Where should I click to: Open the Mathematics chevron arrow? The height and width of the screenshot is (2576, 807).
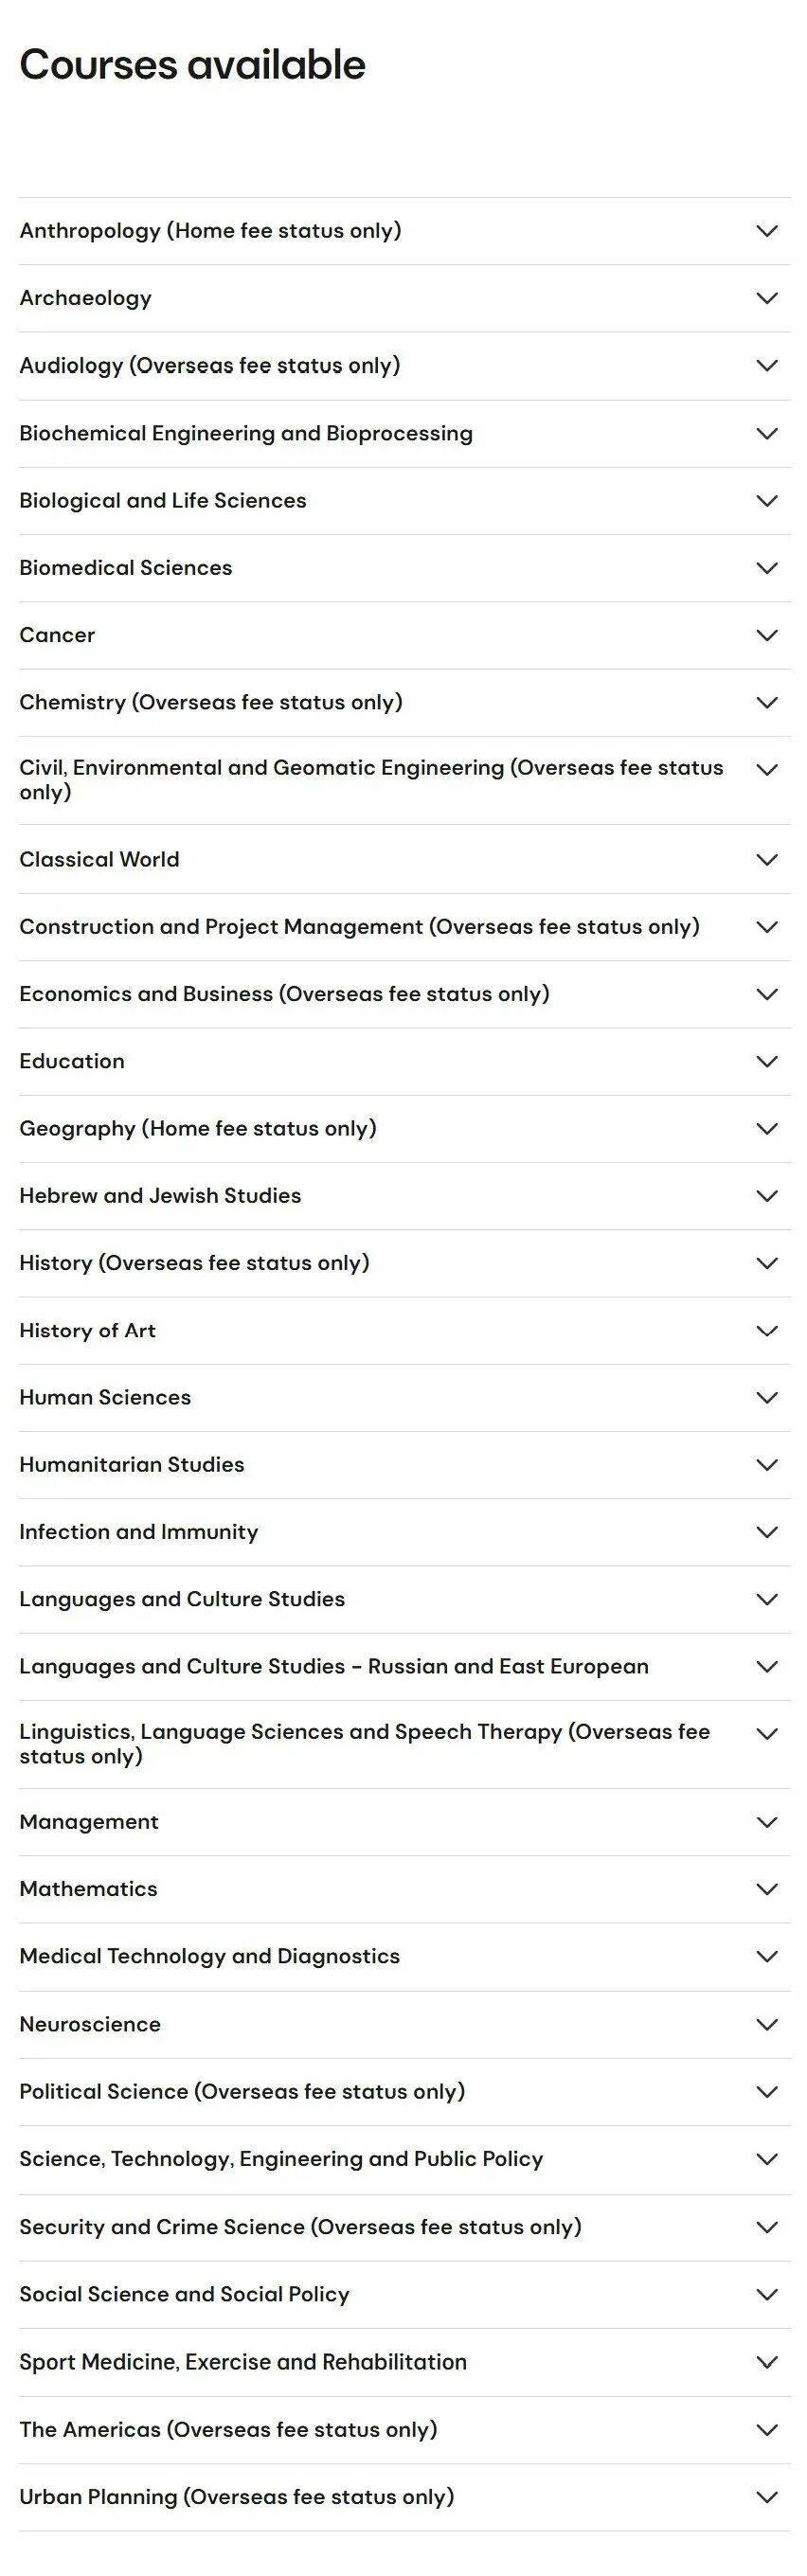(x=767, y=1889)
